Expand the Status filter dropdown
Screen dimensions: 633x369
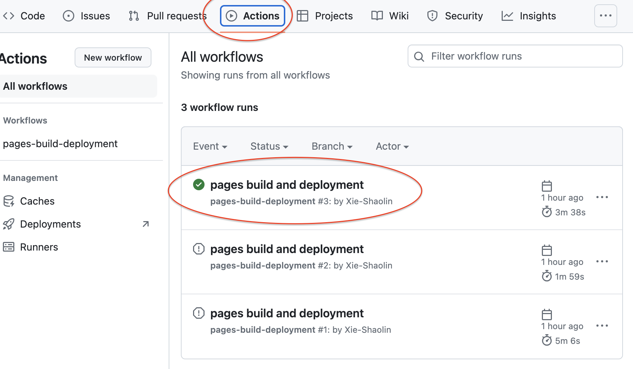(269, 146)
